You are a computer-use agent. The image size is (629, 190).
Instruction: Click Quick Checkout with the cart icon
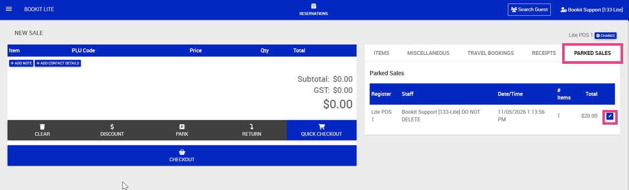click(321, 130)
